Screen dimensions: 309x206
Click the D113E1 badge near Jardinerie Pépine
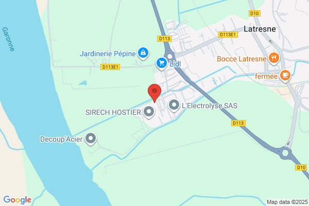[110, 67]
